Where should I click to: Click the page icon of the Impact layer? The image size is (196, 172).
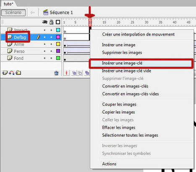[x=10, y=30]
